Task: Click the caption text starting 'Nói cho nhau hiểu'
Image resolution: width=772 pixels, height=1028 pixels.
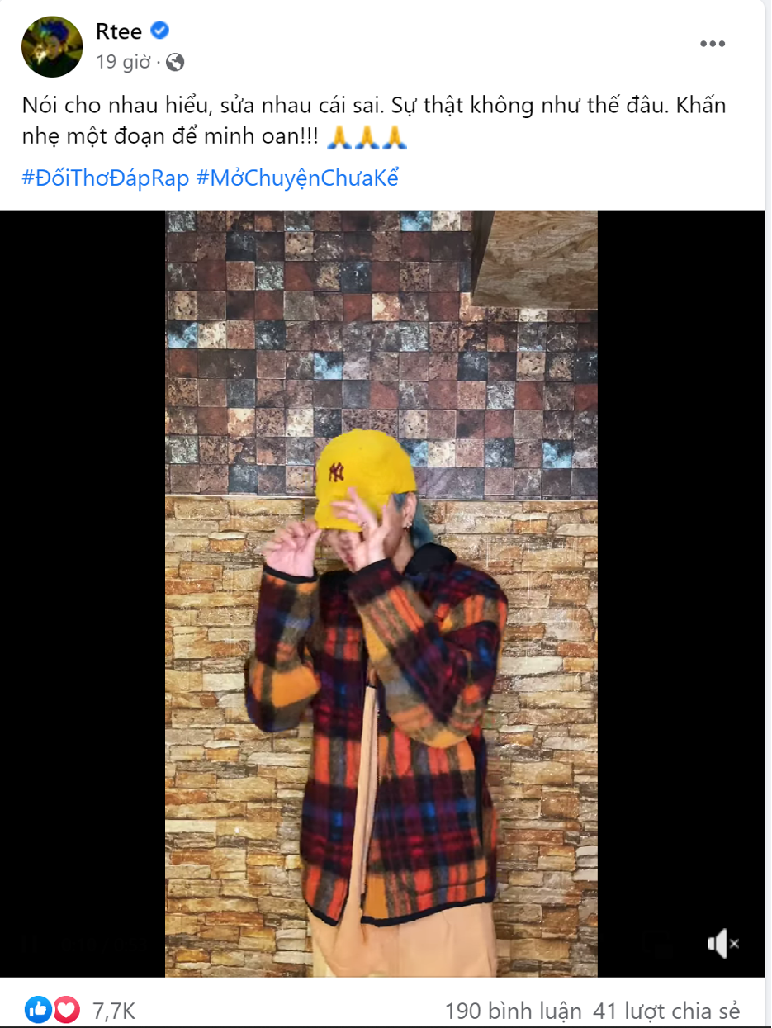Action: click(x=373, y=122)
